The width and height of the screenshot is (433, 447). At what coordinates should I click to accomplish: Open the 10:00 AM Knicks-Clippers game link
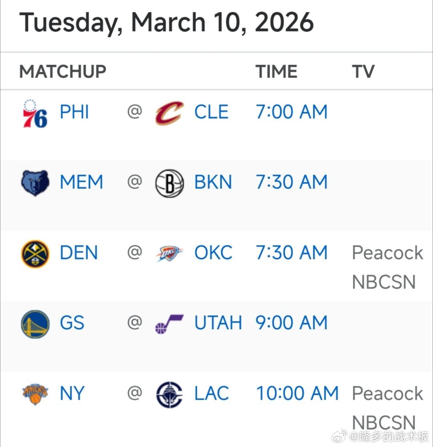(297, 393)
